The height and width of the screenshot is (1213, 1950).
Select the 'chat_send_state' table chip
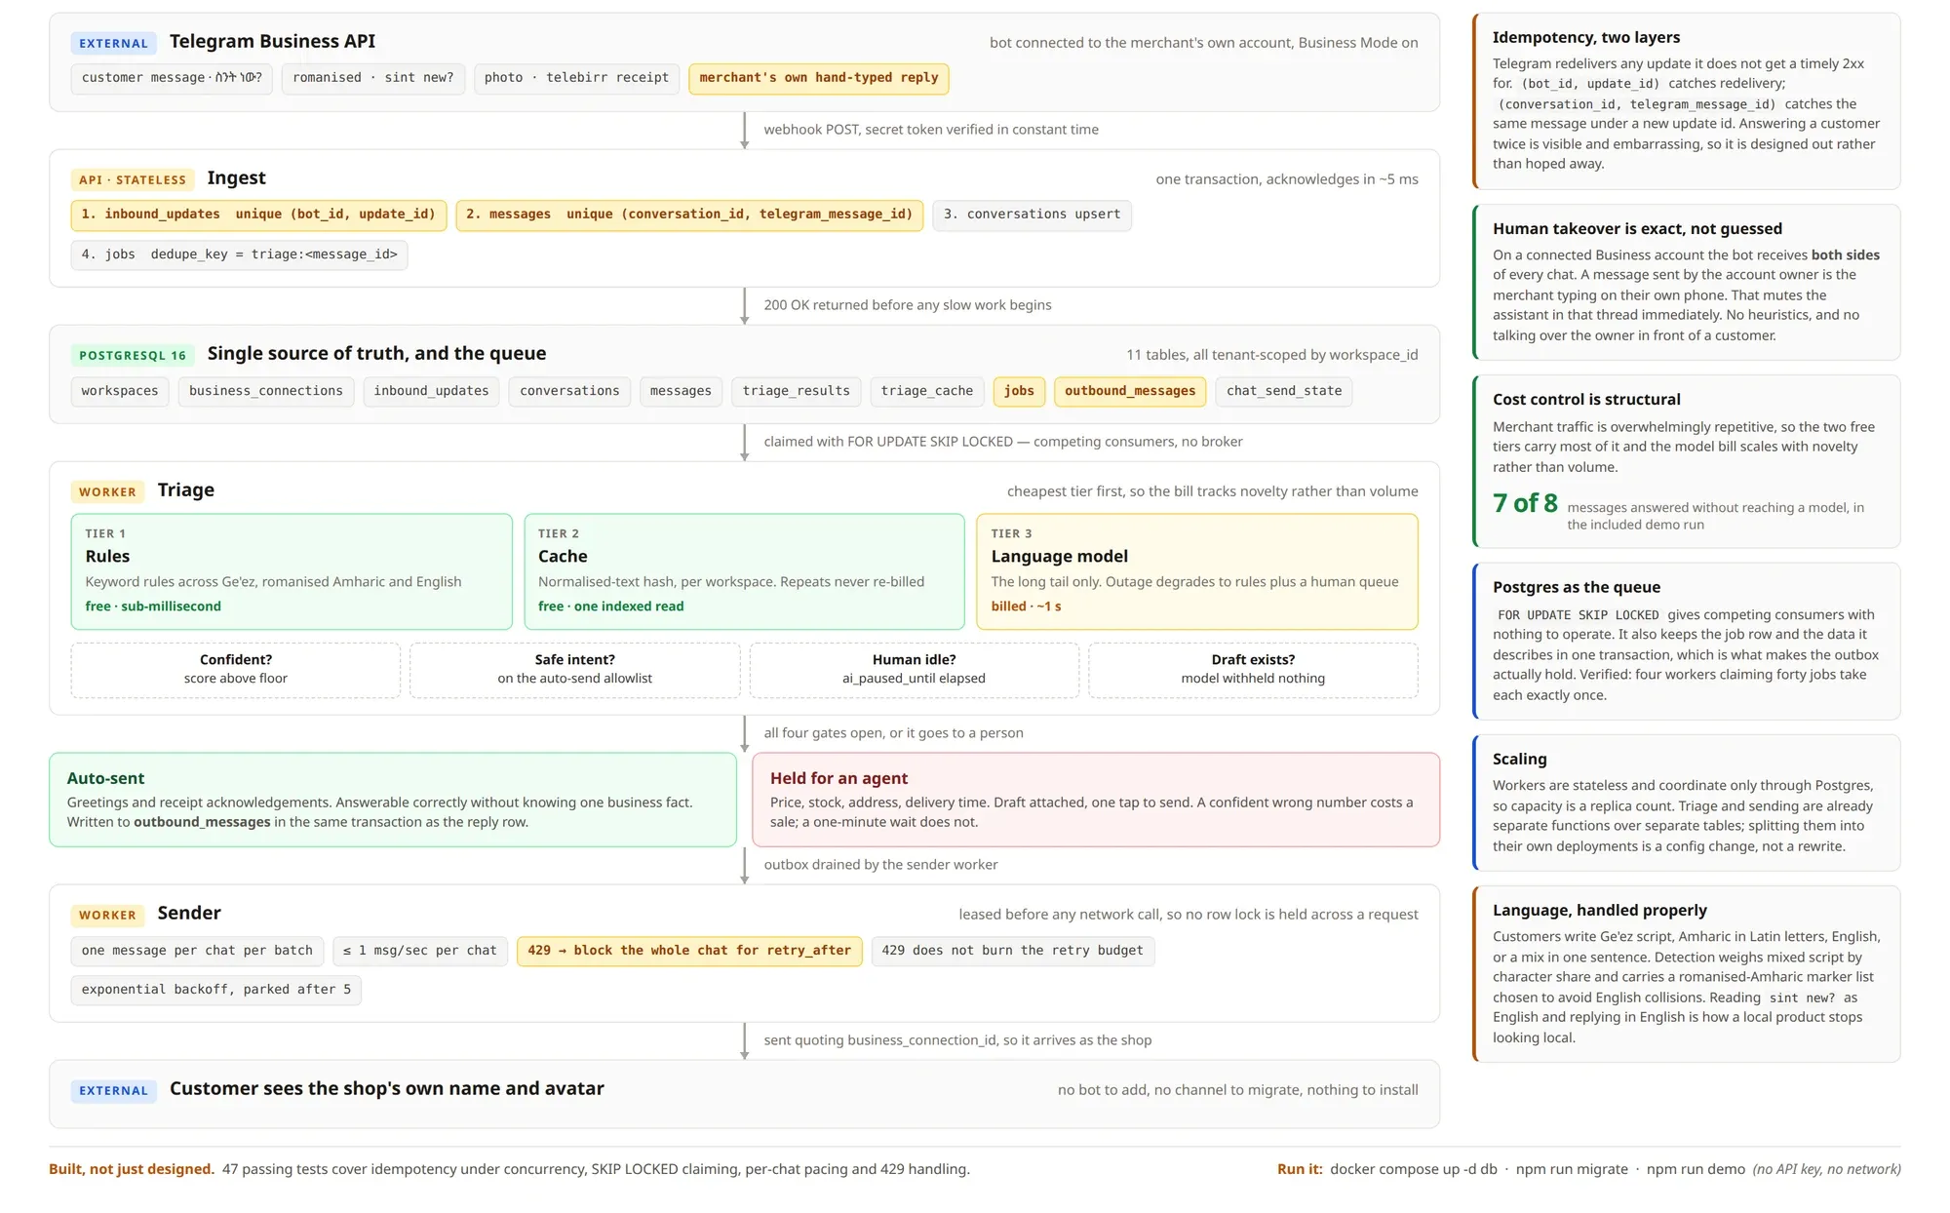[1284, 391]
